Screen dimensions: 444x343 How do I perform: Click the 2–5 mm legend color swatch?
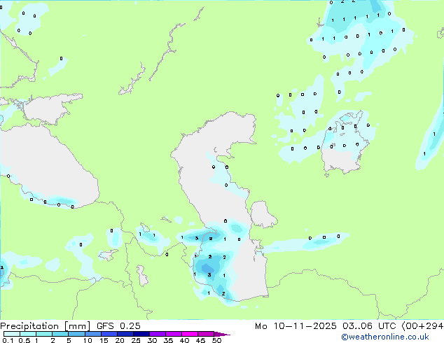60,334
